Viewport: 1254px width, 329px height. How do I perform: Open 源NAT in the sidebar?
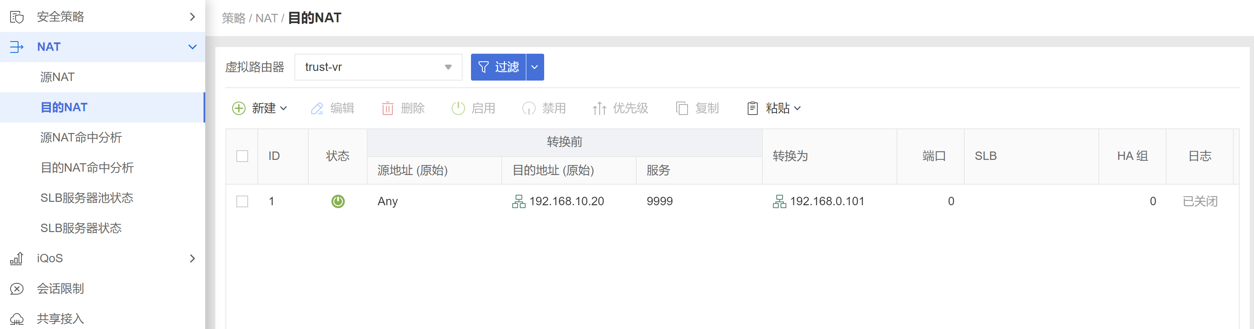tap(58, 77)
